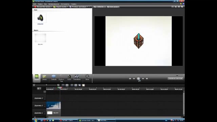Click the Cut scissors icon
The width and height of the screenshot is (217, 122).
pyautogui.click(x=72, y=85)
